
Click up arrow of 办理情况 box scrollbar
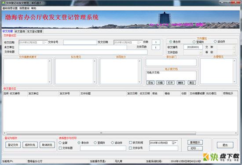(x=234, y=61)
